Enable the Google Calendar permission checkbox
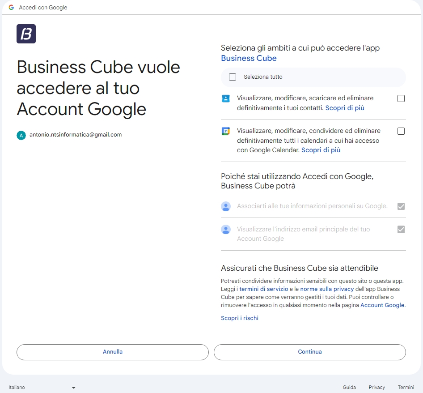Screen dimensions: 423x393 tap(401, 131)
